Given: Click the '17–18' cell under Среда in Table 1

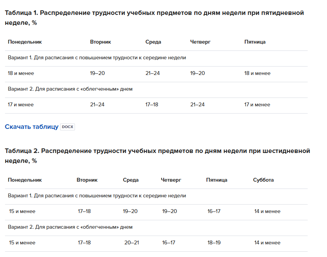Looking at the screenshot, I should [152, 104].
